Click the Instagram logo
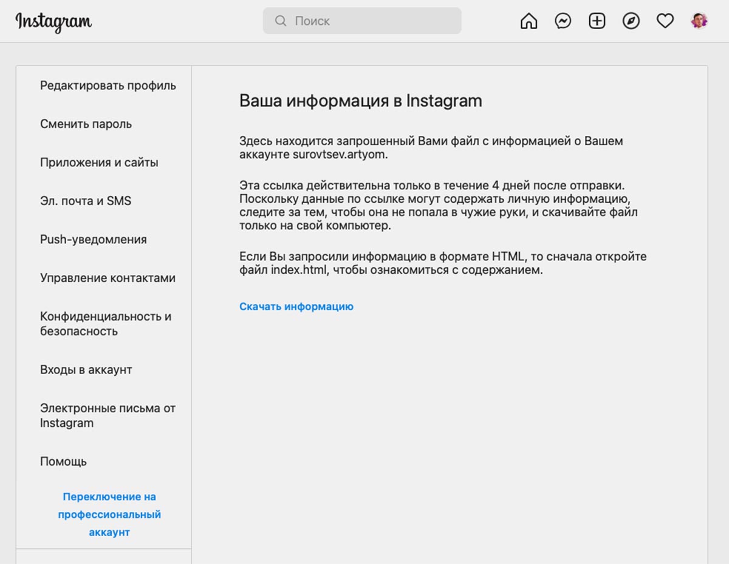 [x=53, y=22]
